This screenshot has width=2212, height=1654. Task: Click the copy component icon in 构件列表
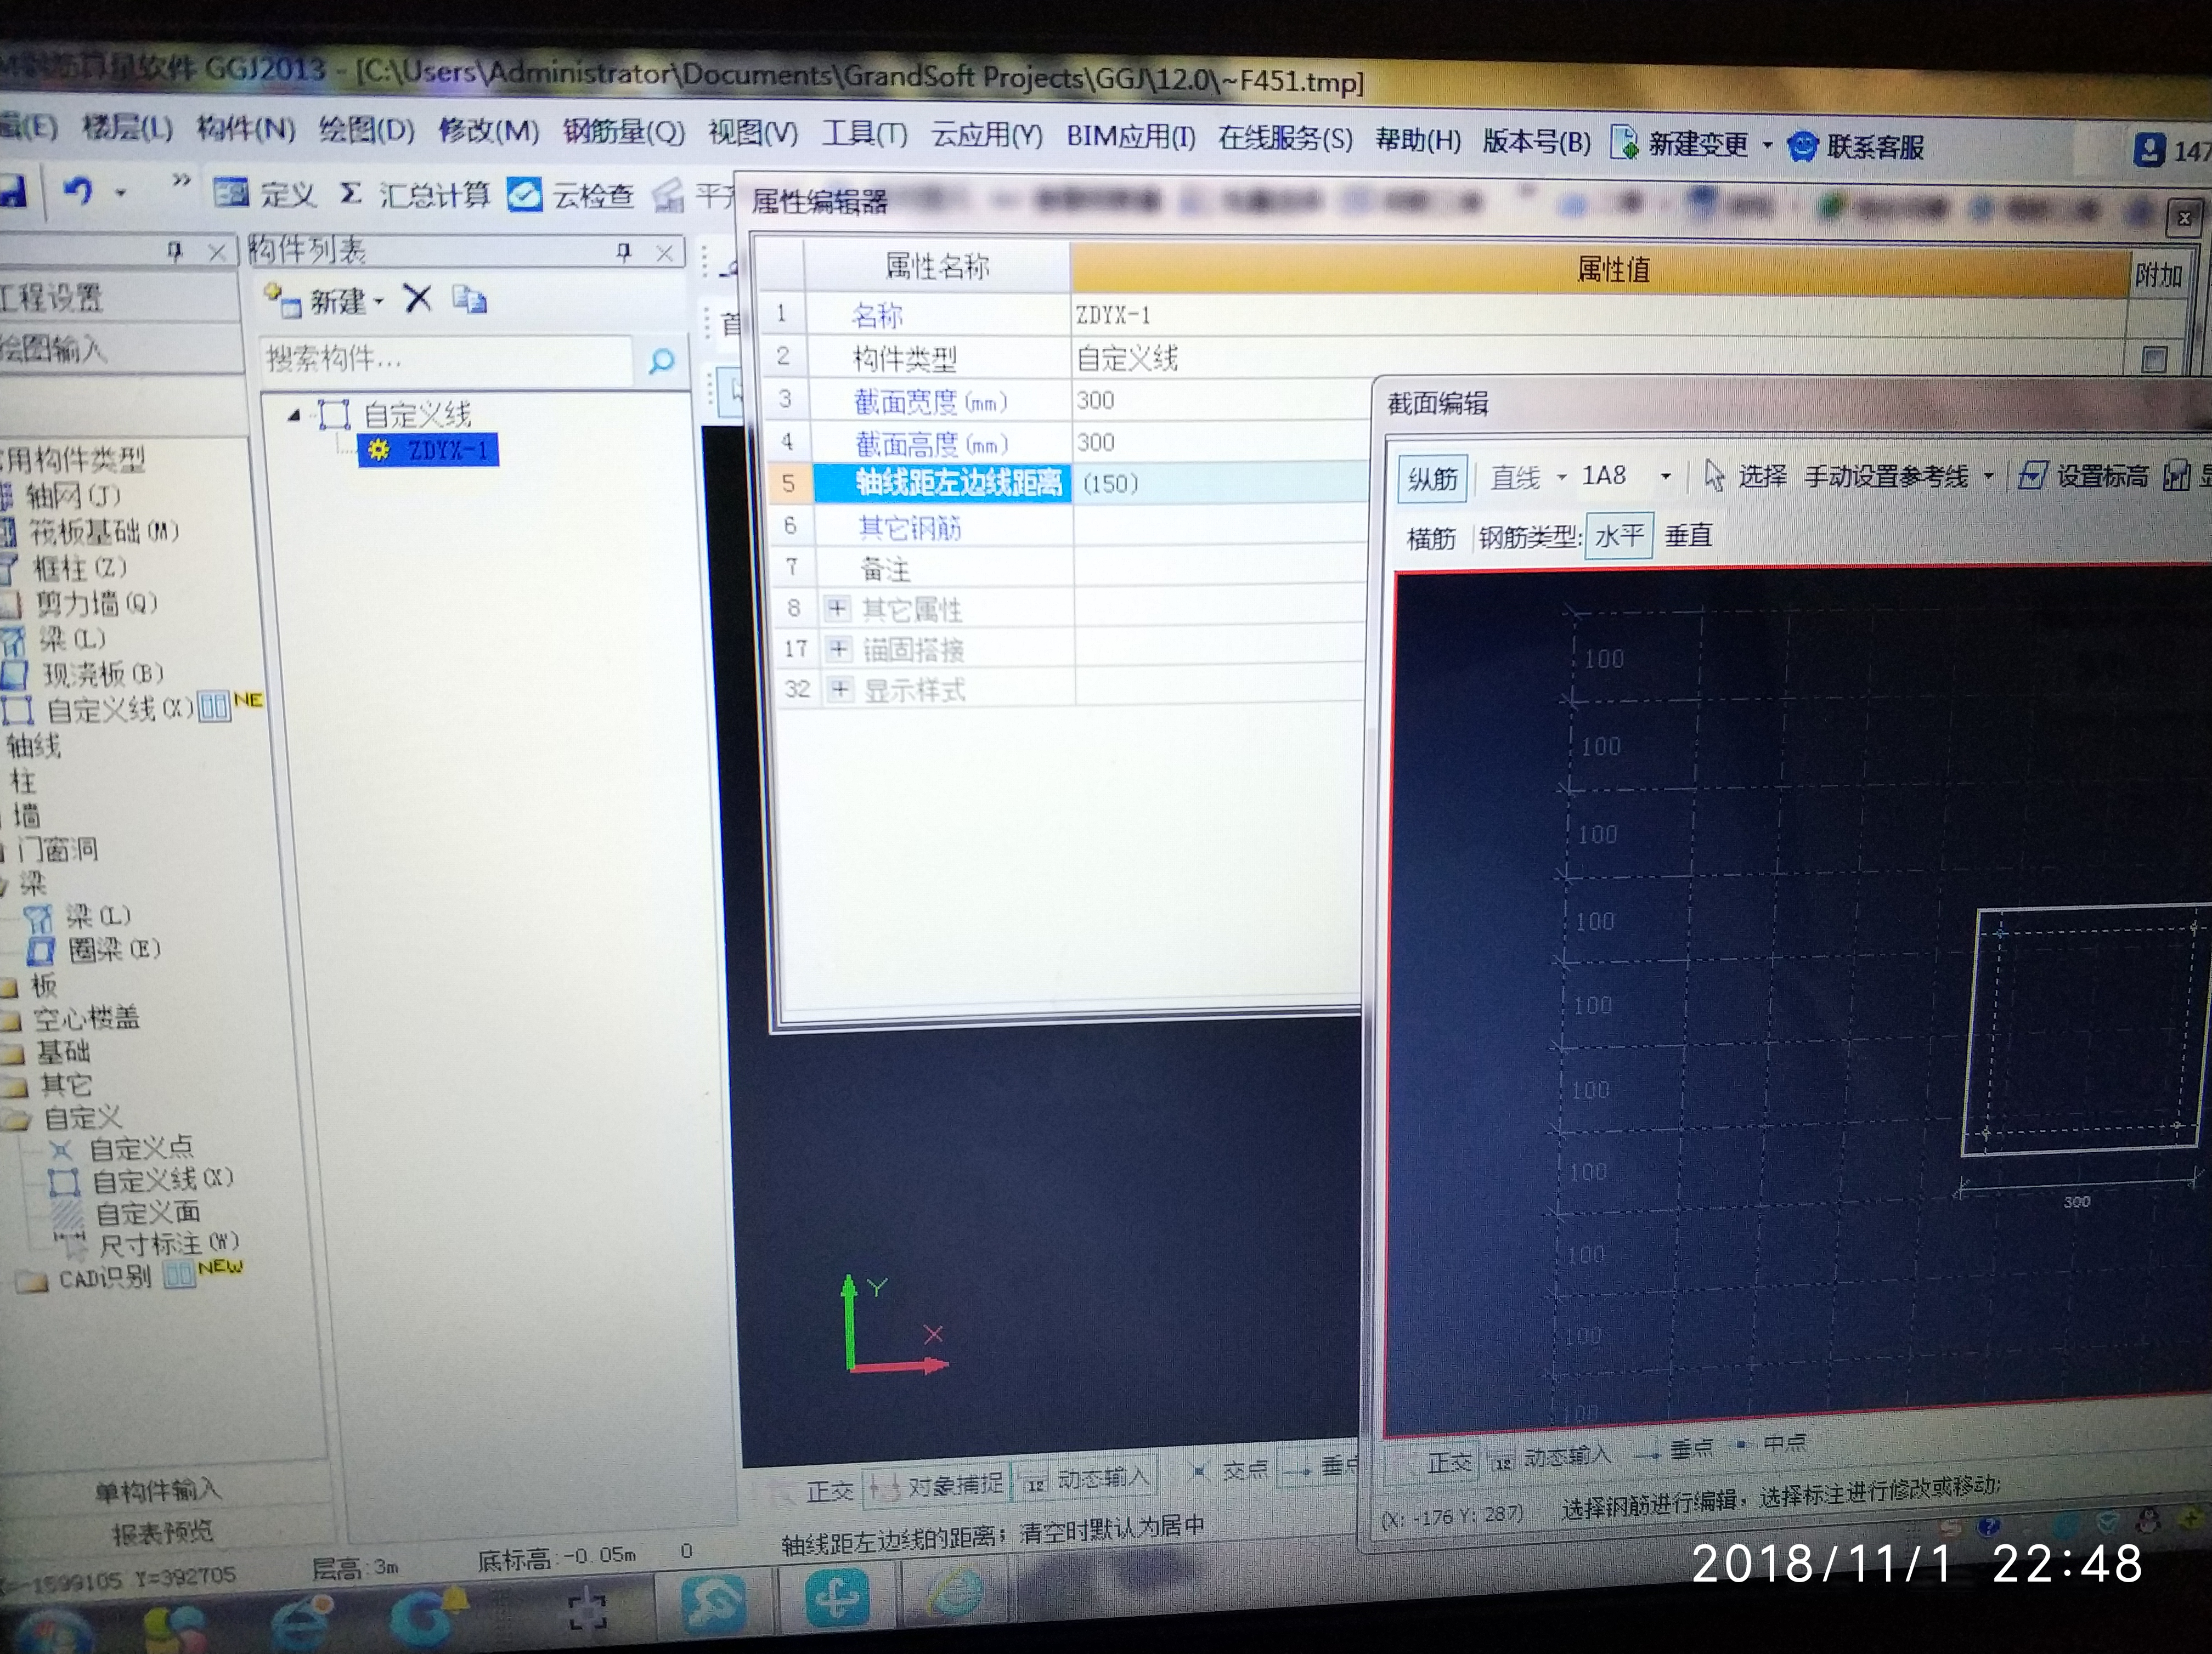(469, 299)
